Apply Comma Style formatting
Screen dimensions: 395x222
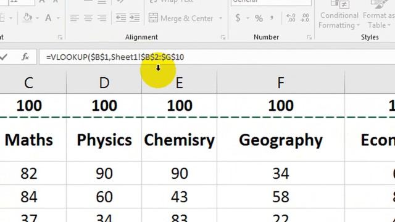coord(272,18)
